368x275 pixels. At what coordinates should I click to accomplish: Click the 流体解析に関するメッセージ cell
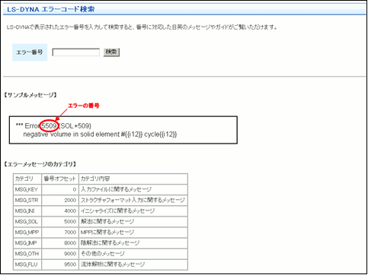click(x=133, y=264)
